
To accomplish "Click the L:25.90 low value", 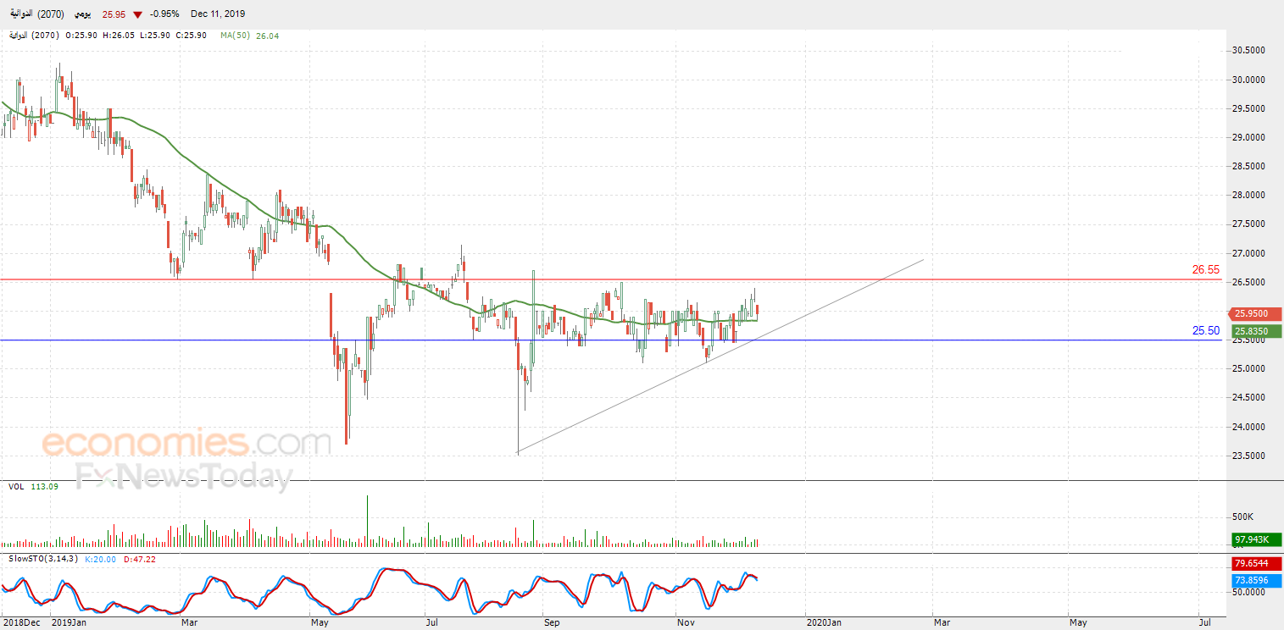I will [154, 36].
